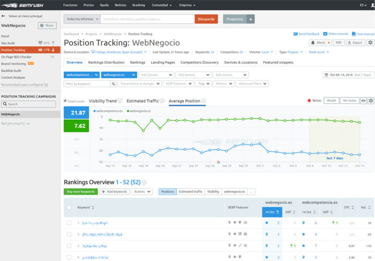Click Export button
This screenshot has height=261, width=375.
[x=355, y=42]
